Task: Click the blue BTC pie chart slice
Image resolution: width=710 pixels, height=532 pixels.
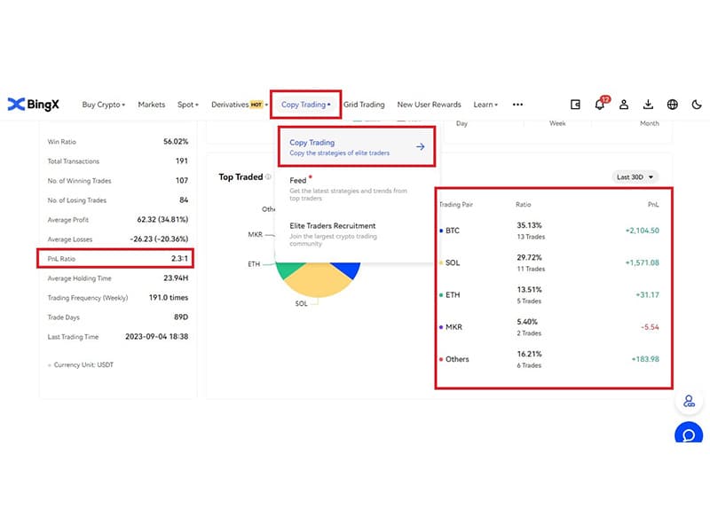Action: pos(348,269)
